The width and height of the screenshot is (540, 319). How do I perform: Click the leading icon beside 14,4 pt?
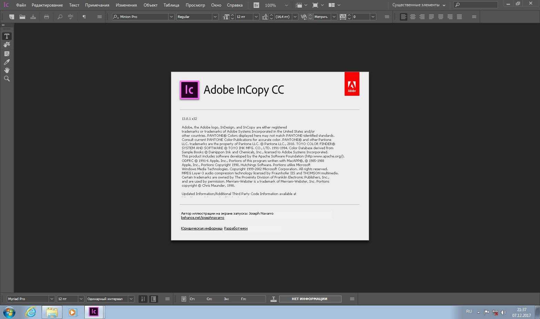[x=265, y=17]
